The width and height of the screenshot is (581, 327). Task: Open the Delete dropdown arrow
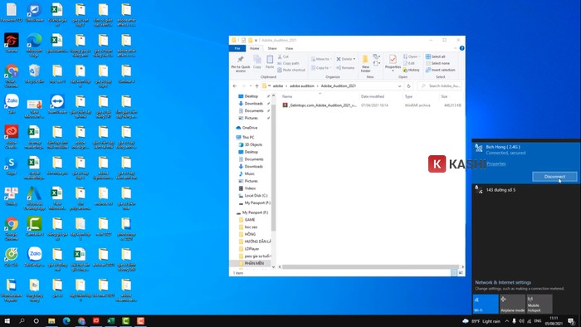[354, 59]
